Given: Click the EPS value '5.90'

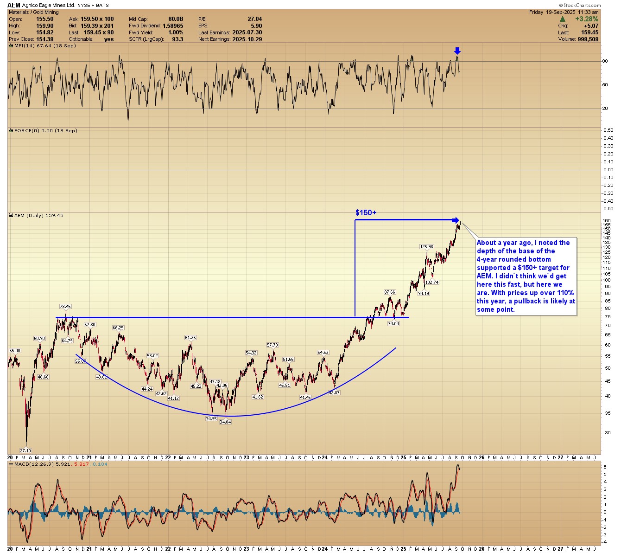Looking at the screenshot, I should coord(256,26).
